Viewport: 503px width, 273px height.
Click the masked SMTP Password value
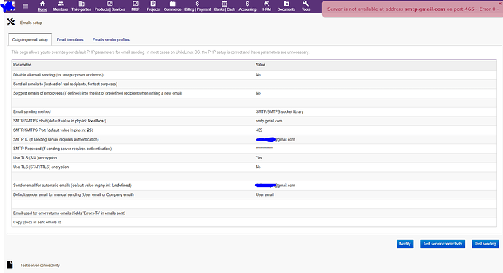tap(265, 148)
